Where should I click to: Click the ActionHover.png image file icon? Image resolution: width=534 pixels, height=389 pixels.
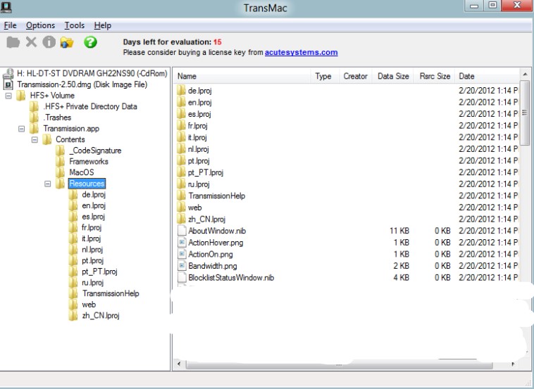pos(182,243)
